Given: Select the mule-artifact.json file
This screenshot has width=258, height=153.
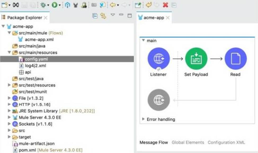Looking at the screenshot, I should (37, 144).
